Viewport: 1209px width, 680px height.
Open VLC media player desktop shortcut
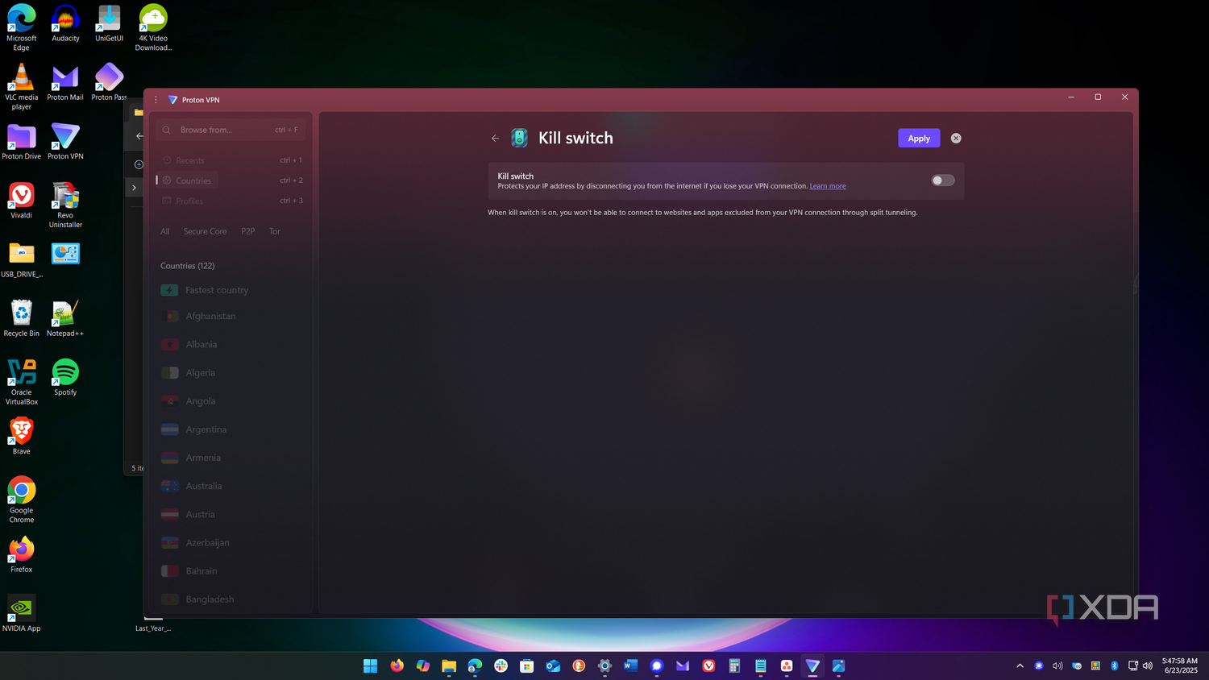[x=22, y=86]
